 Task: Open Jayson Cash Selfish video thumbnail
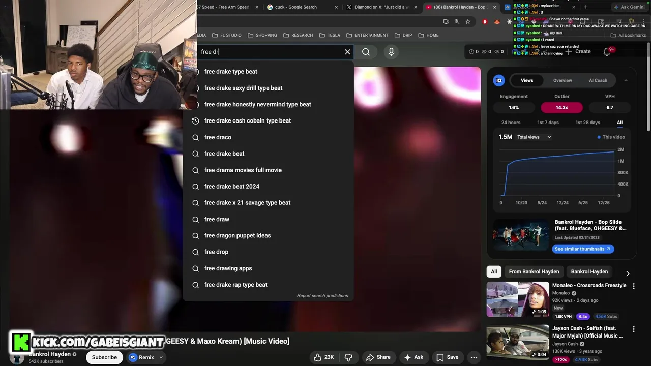click(518, 342)
